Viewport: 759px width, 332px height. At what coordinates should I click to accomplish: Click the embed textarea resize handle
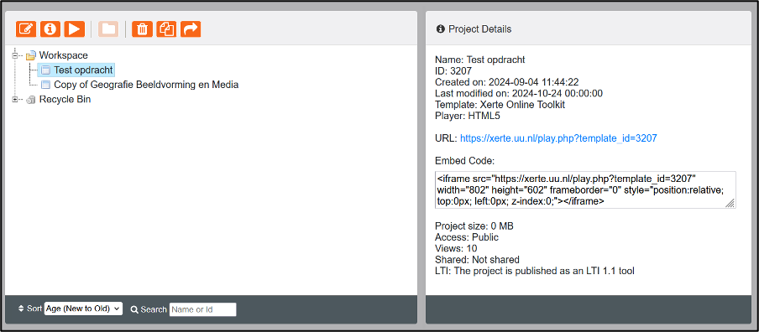[730, 204]
